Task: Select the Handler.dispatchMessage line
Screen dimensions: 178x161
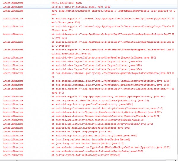Action: tap(91, 128)
